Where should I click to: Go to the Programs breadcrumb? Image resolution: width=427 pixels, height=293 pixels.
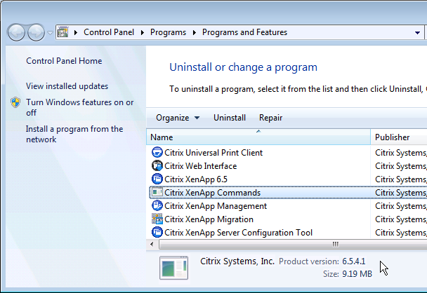pos(168,32)
